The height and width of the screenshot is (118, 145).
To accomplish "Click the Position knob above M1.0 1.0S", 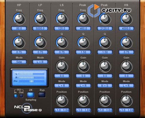I will coord(105,100).
